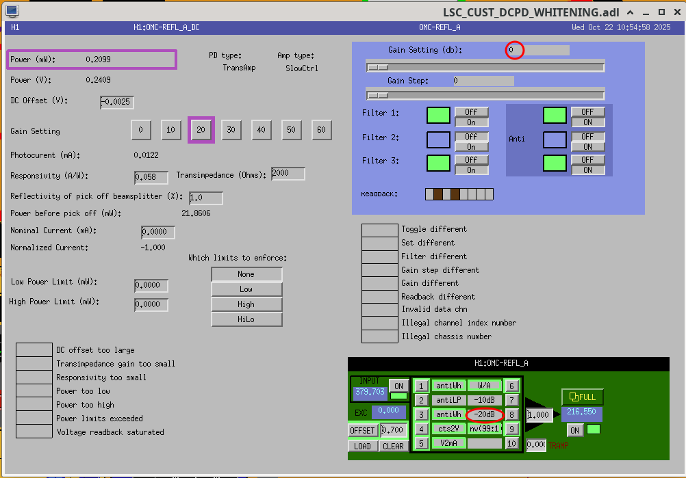
Task: Toggle the filter module INPUT ON button
Action: point(398,386)
